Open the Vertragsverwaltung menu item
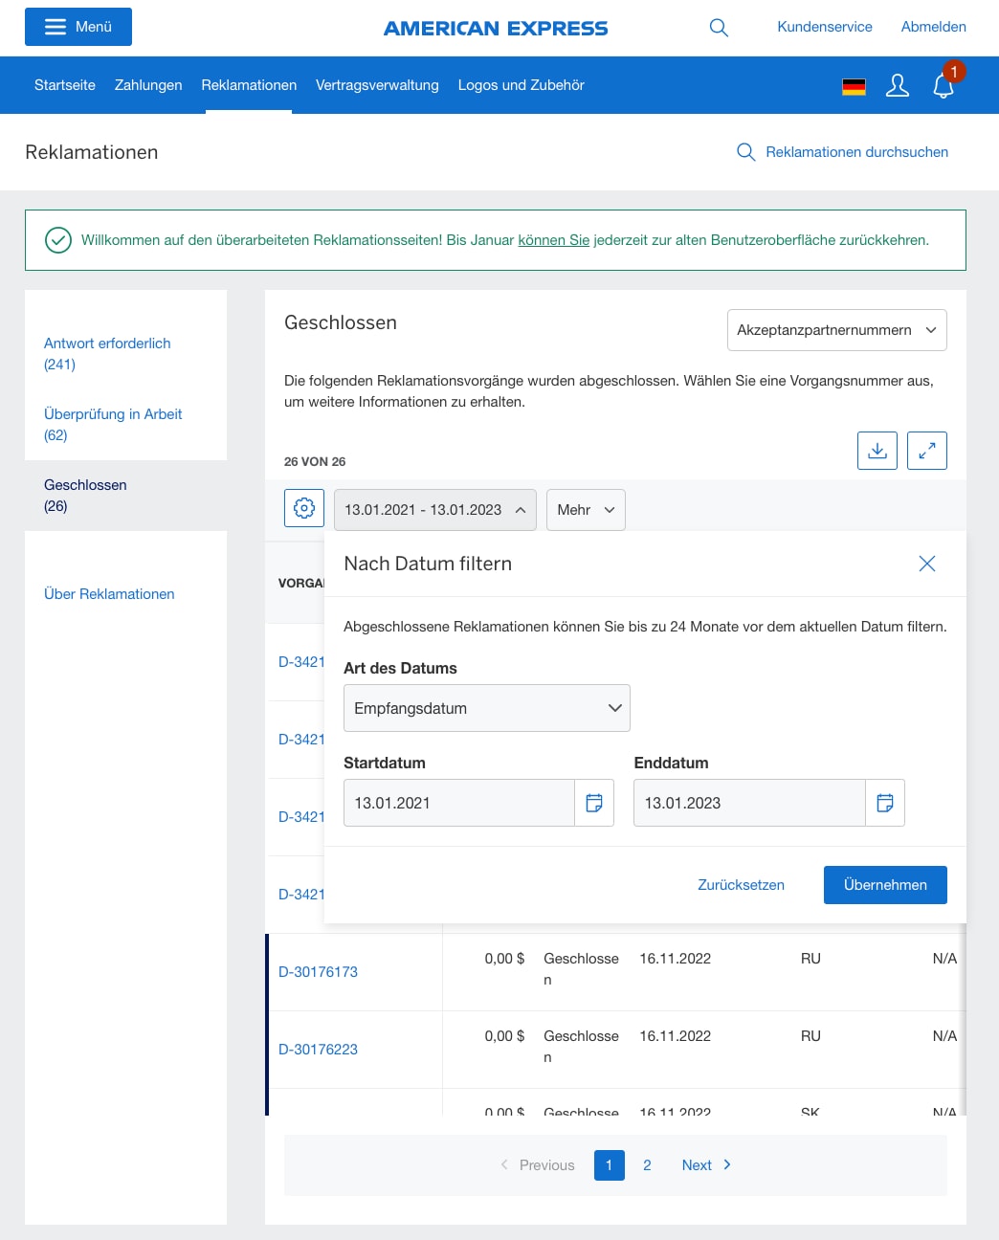999x1240 pixels. point(377,85)
